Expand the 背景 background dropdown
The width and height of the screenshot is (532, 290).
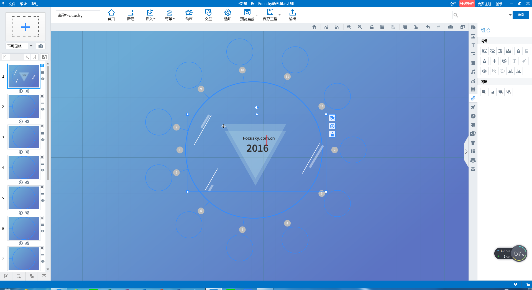[174, 19]
